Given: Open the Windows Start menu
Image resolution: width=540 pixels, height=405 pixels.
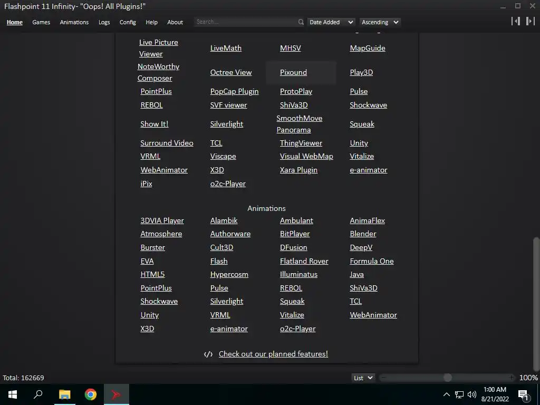Looking at the screenshot, I should (13, 394).
